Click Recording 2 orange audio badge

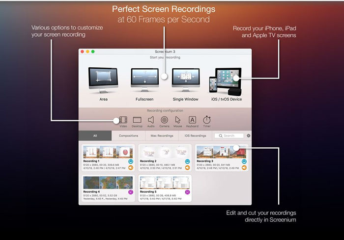(187, 168)
